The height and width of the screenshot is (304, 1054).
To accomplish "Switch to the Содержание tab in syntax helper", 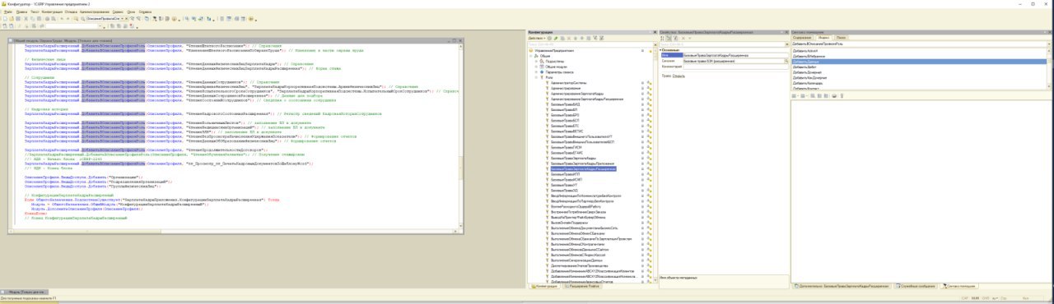I will point(803,38).
